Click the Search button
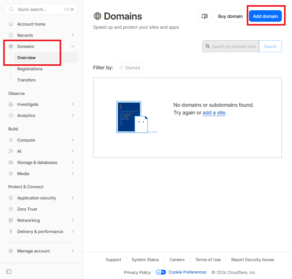 [270, 46]
